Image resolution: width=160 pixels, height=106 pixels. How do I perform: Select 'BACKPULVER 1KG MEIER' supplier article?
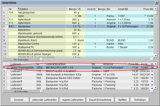click(68, 71)
